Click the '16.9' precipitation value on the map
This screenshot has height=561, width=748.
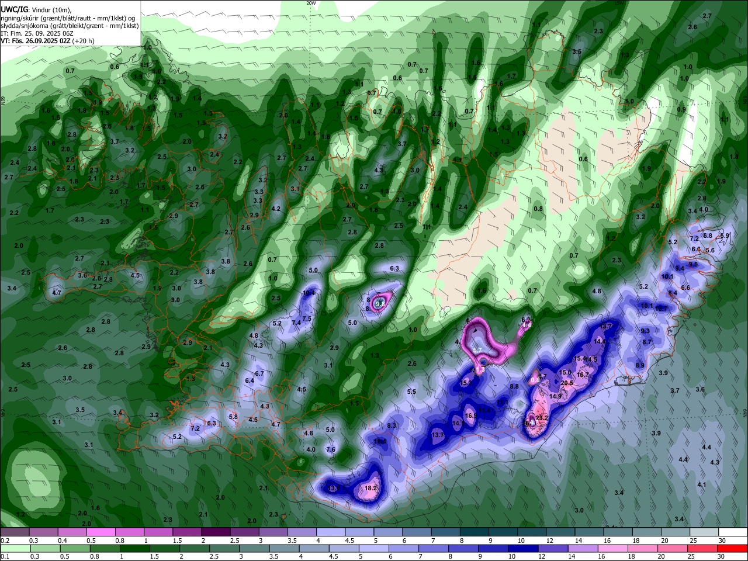[471, 415]
